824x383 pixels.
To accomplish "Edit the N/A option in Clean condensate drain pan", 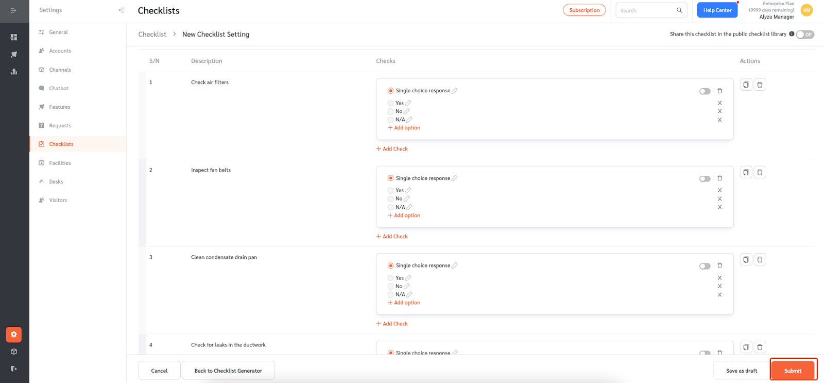I will [409, 295].
